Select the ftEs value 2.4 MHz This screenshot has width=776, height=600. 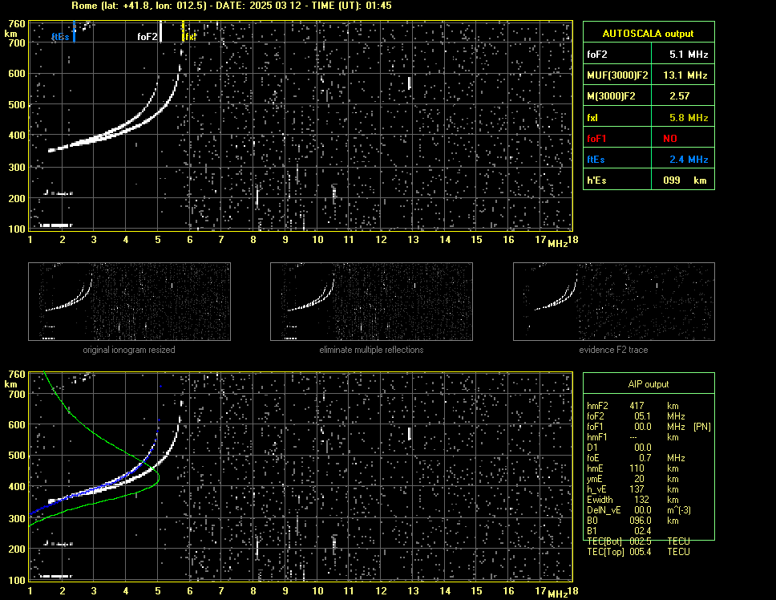click(x=689, y=160)
